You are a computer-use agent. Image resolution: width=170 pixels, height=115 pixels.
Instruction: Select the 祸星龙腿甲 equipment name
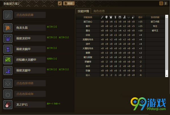(x=30, y=70)
